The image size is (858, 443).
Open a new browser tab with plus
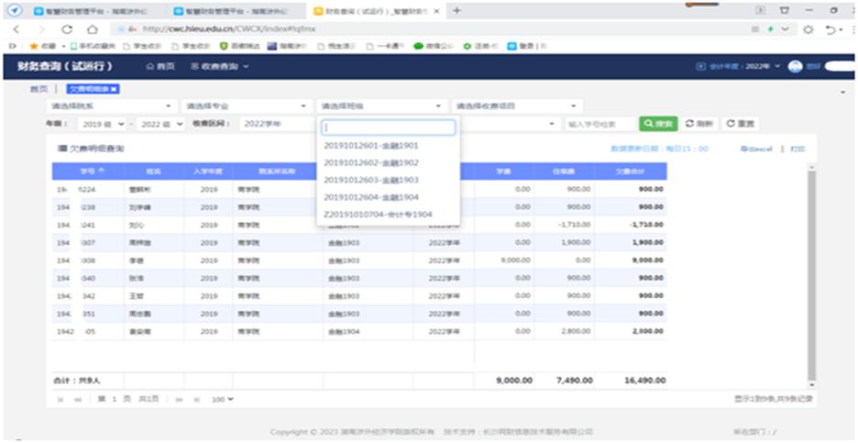[456, 11]
